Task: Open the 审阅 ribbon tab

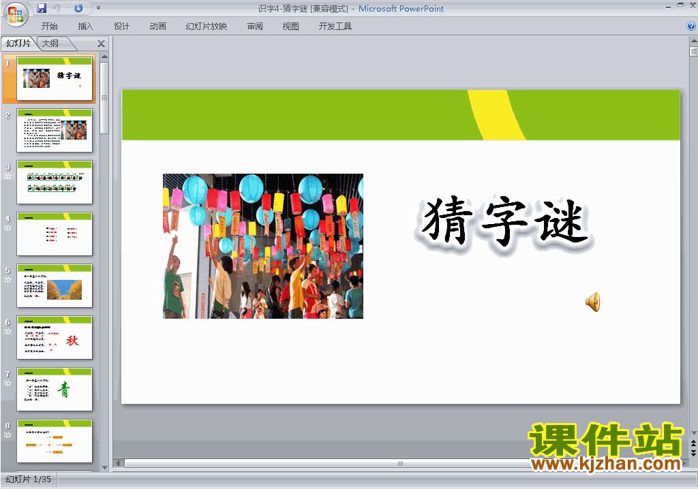Action: point(255,27)
